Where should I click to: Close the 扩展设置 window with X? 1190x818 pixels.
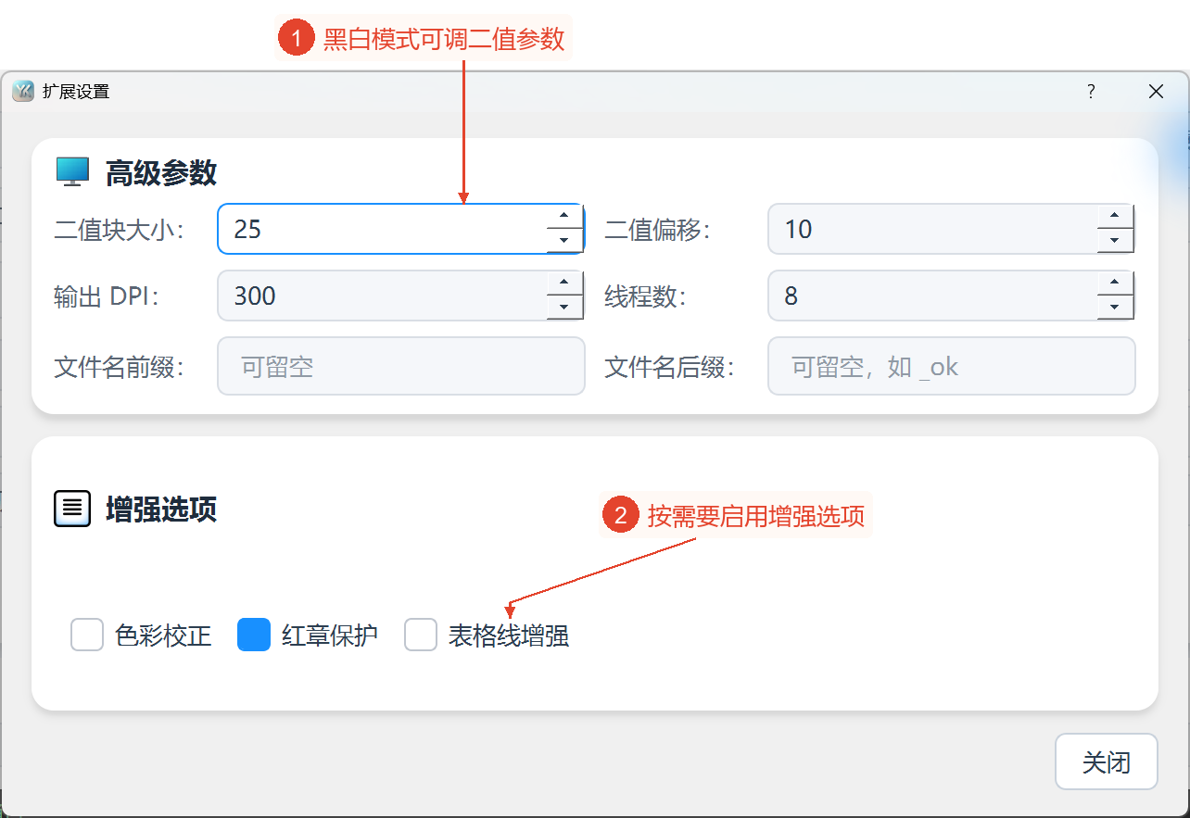click(1156, 91)
